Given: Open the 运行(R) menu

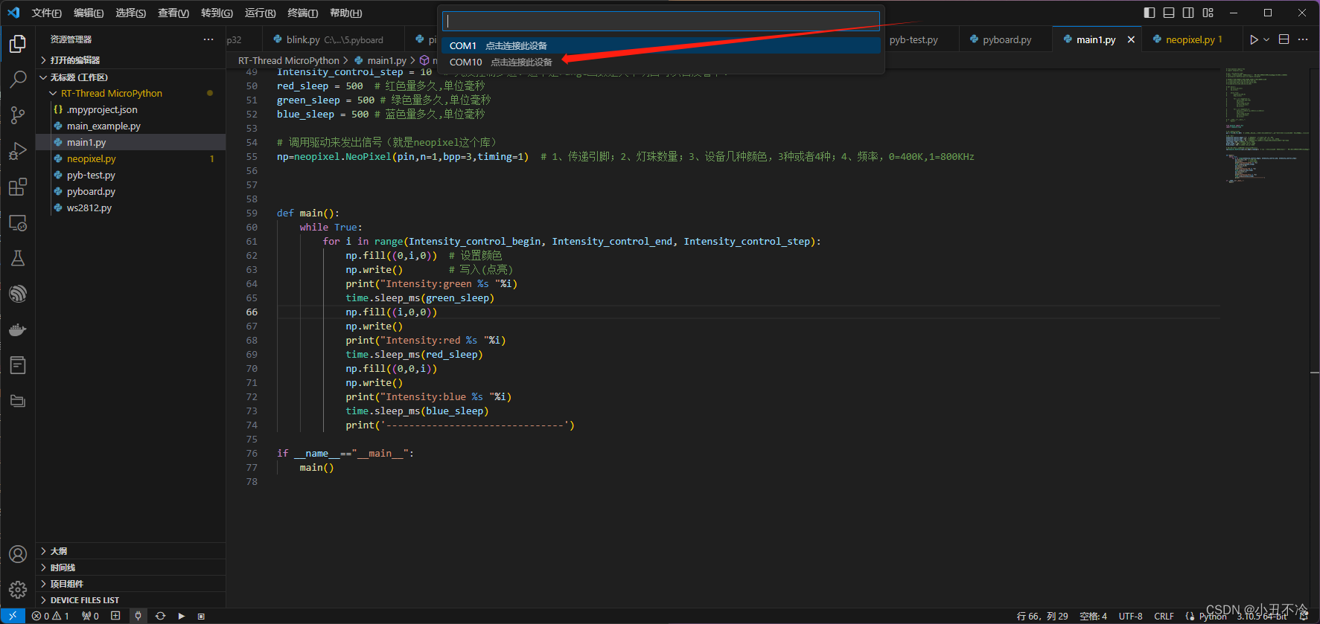Looking at the screenshot, I should (x=260, y=13).
